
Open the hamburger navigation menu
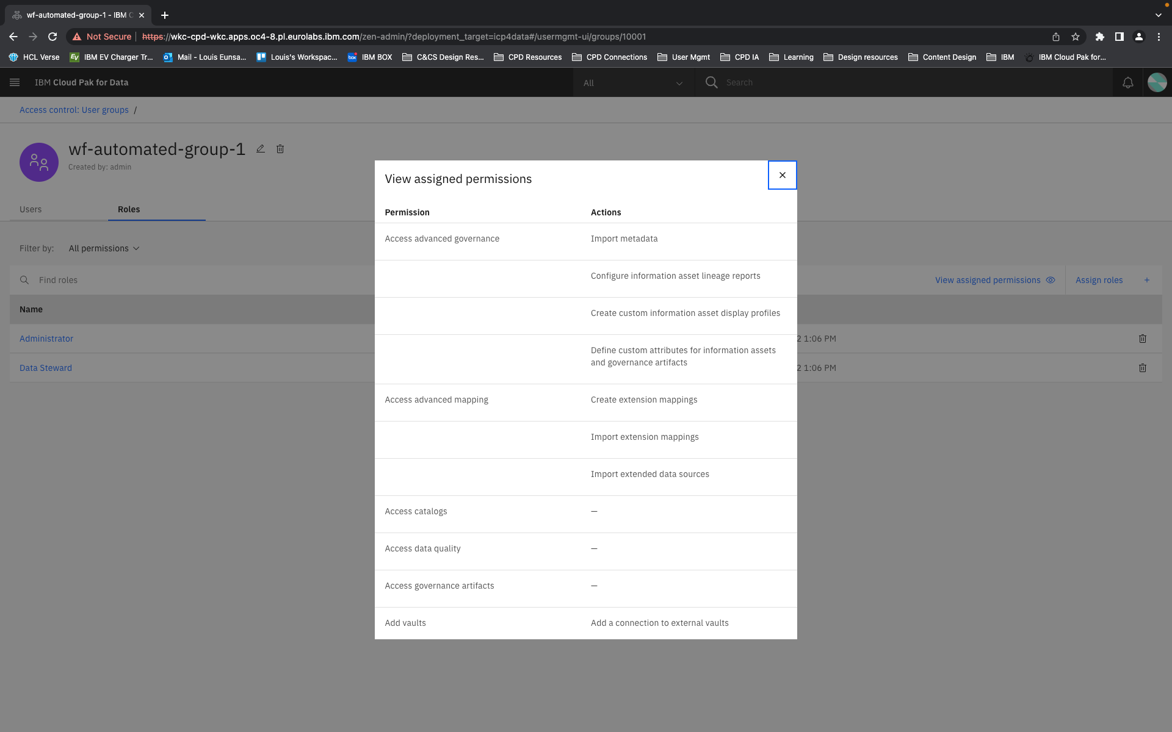click(15, 82)
